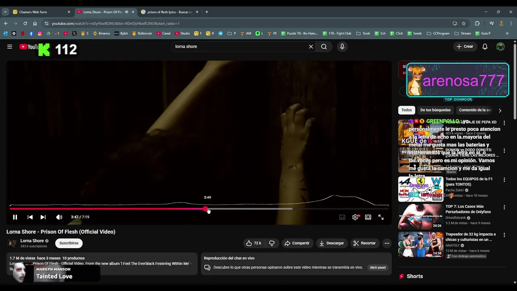Open the Bybit bookmark
Screen dimensions: 517x291
pyautogui.click(x=121, y=34)
